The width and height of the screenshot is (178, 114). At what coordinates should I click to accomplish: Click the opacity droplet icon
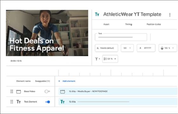pyautogui.click(x=162, y=48)
